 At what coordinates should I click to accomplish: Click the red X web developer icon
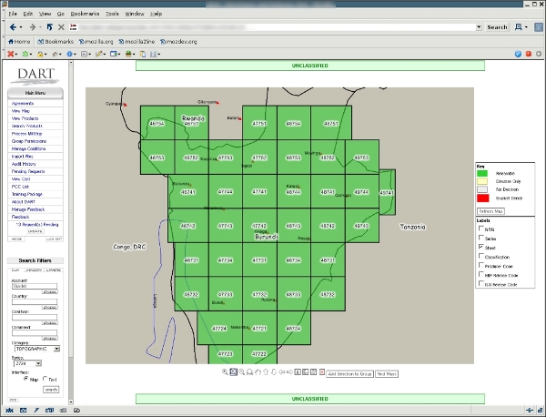tap(10, 54)
